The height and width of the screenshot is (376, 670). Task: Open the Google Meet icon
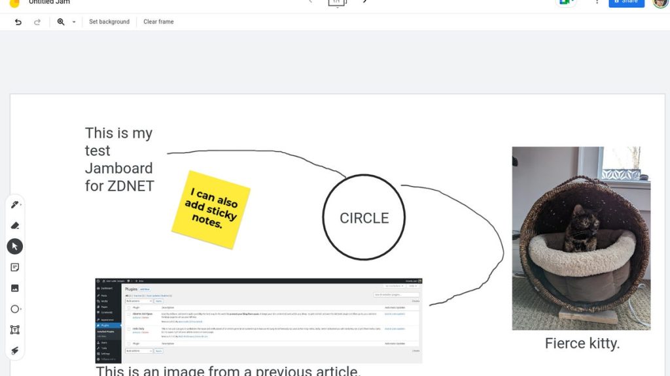click(x=566, y=2)
